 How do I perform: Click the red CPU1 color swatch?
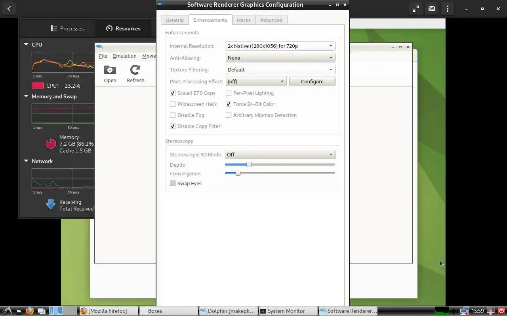click(x=38, y=86)
